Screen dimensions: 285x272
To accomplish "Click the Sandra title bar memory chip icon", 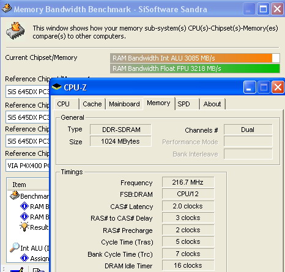I will click(6, 9).
